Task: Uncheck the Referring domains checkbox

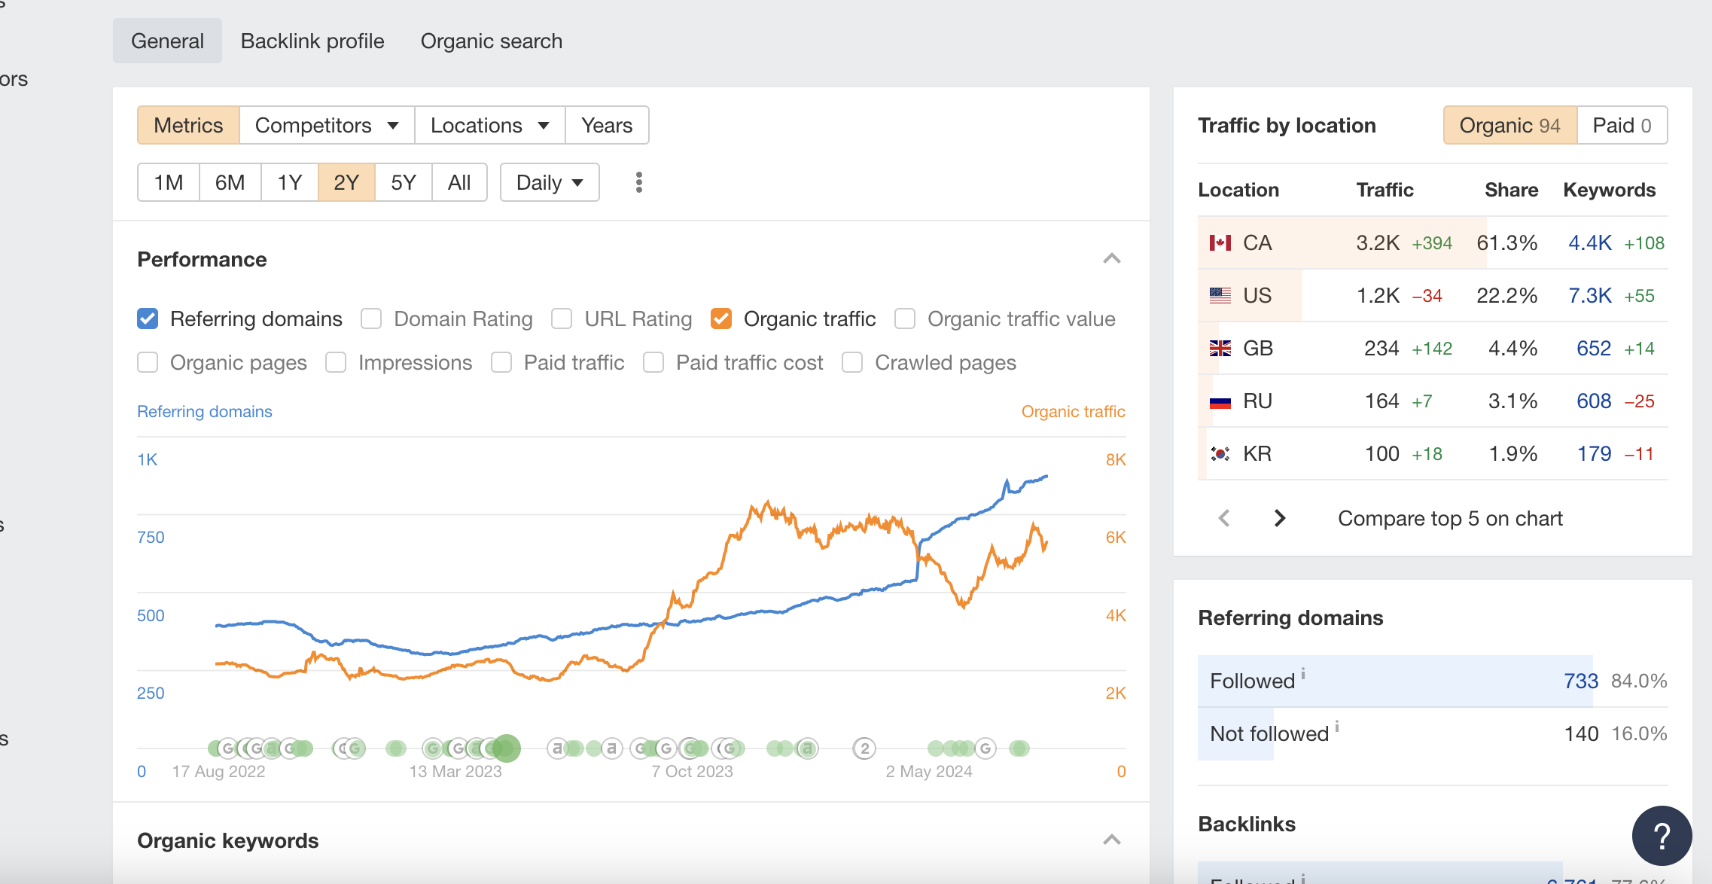Action: (148, 319)
